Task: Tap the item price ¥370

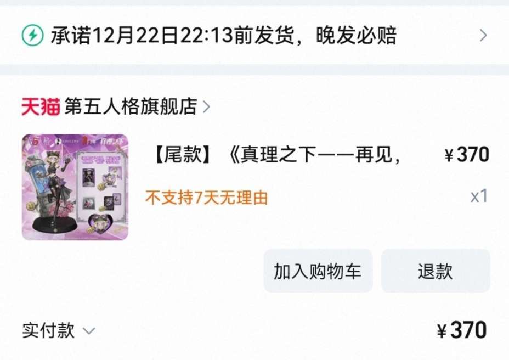Action: tap(467, 155)
